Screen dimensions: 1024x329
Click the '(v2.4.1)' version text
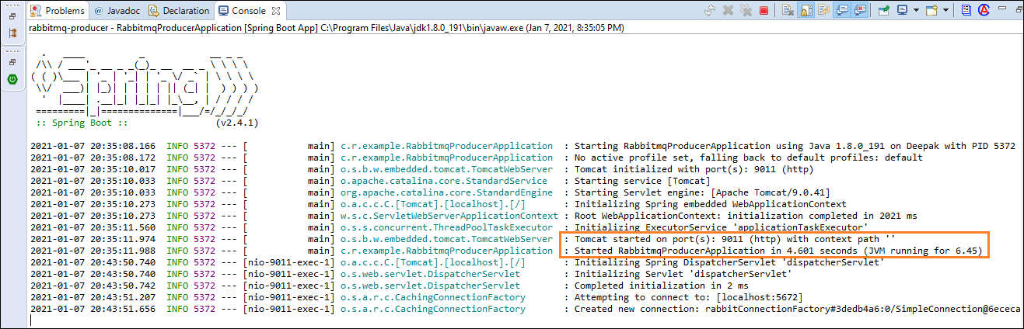(x=236, y=123)
